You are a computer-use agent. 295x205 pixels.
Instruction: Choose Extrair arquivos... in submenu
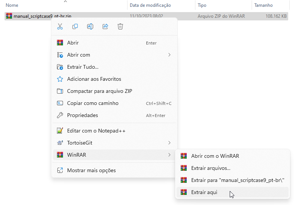tap(232, 168)
